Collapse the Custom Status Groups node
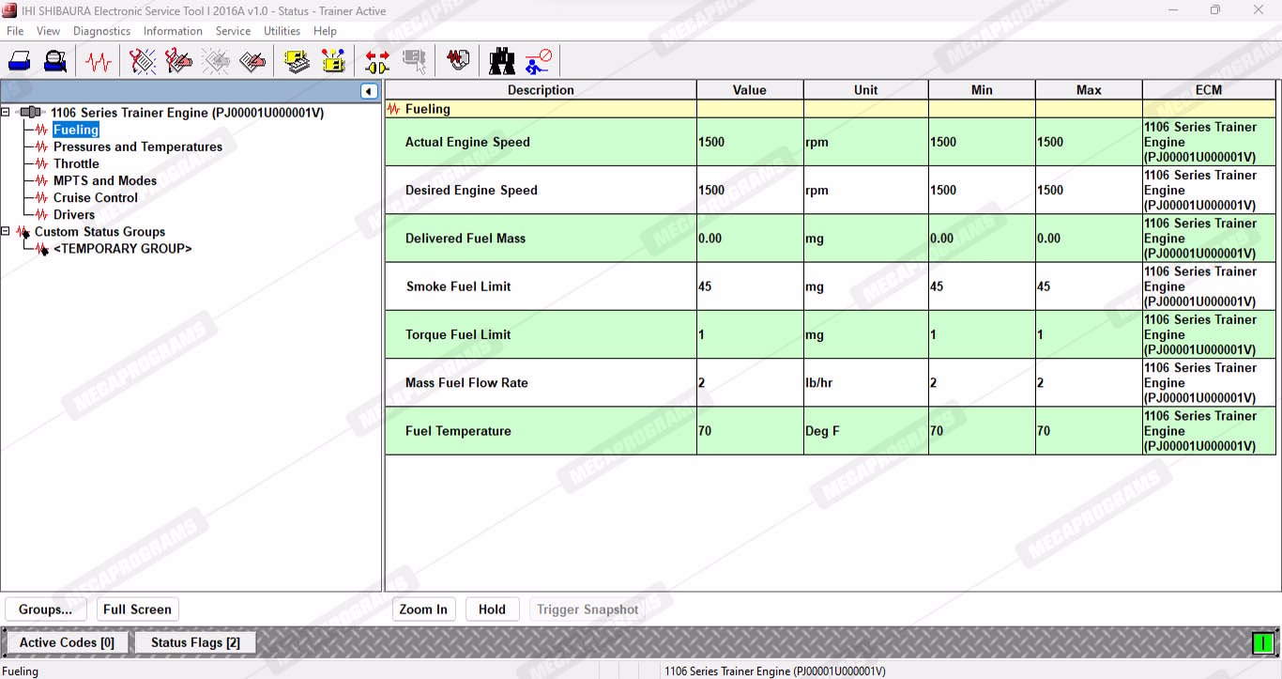 tap(7, 232)
